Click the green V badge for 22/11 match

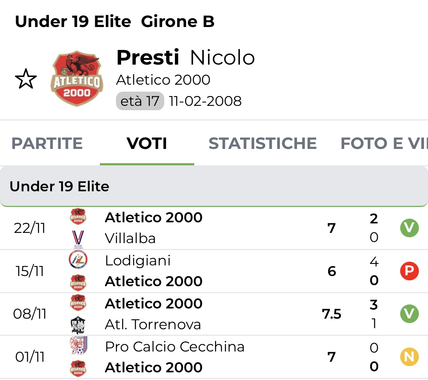[409, 228]
